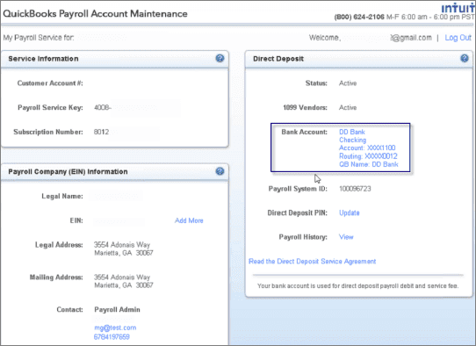Click the Mailing Address text
Viewport: 476px width, 346px height.
click(124, 281)
